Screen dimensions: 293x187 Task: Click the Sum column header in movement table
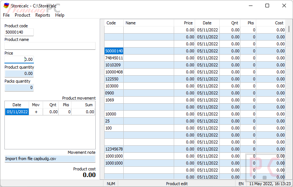(83, 105)
